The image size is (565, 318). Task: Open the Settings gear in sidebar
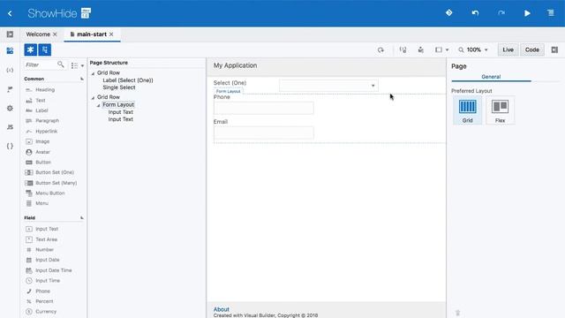coord(10,108)
